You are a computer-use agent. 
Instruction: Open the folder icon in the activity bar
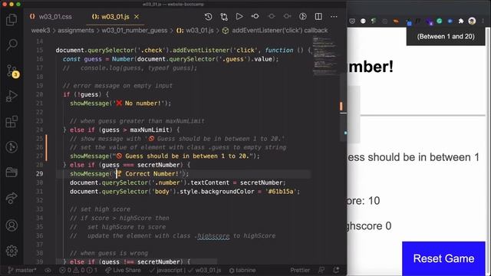12,172
